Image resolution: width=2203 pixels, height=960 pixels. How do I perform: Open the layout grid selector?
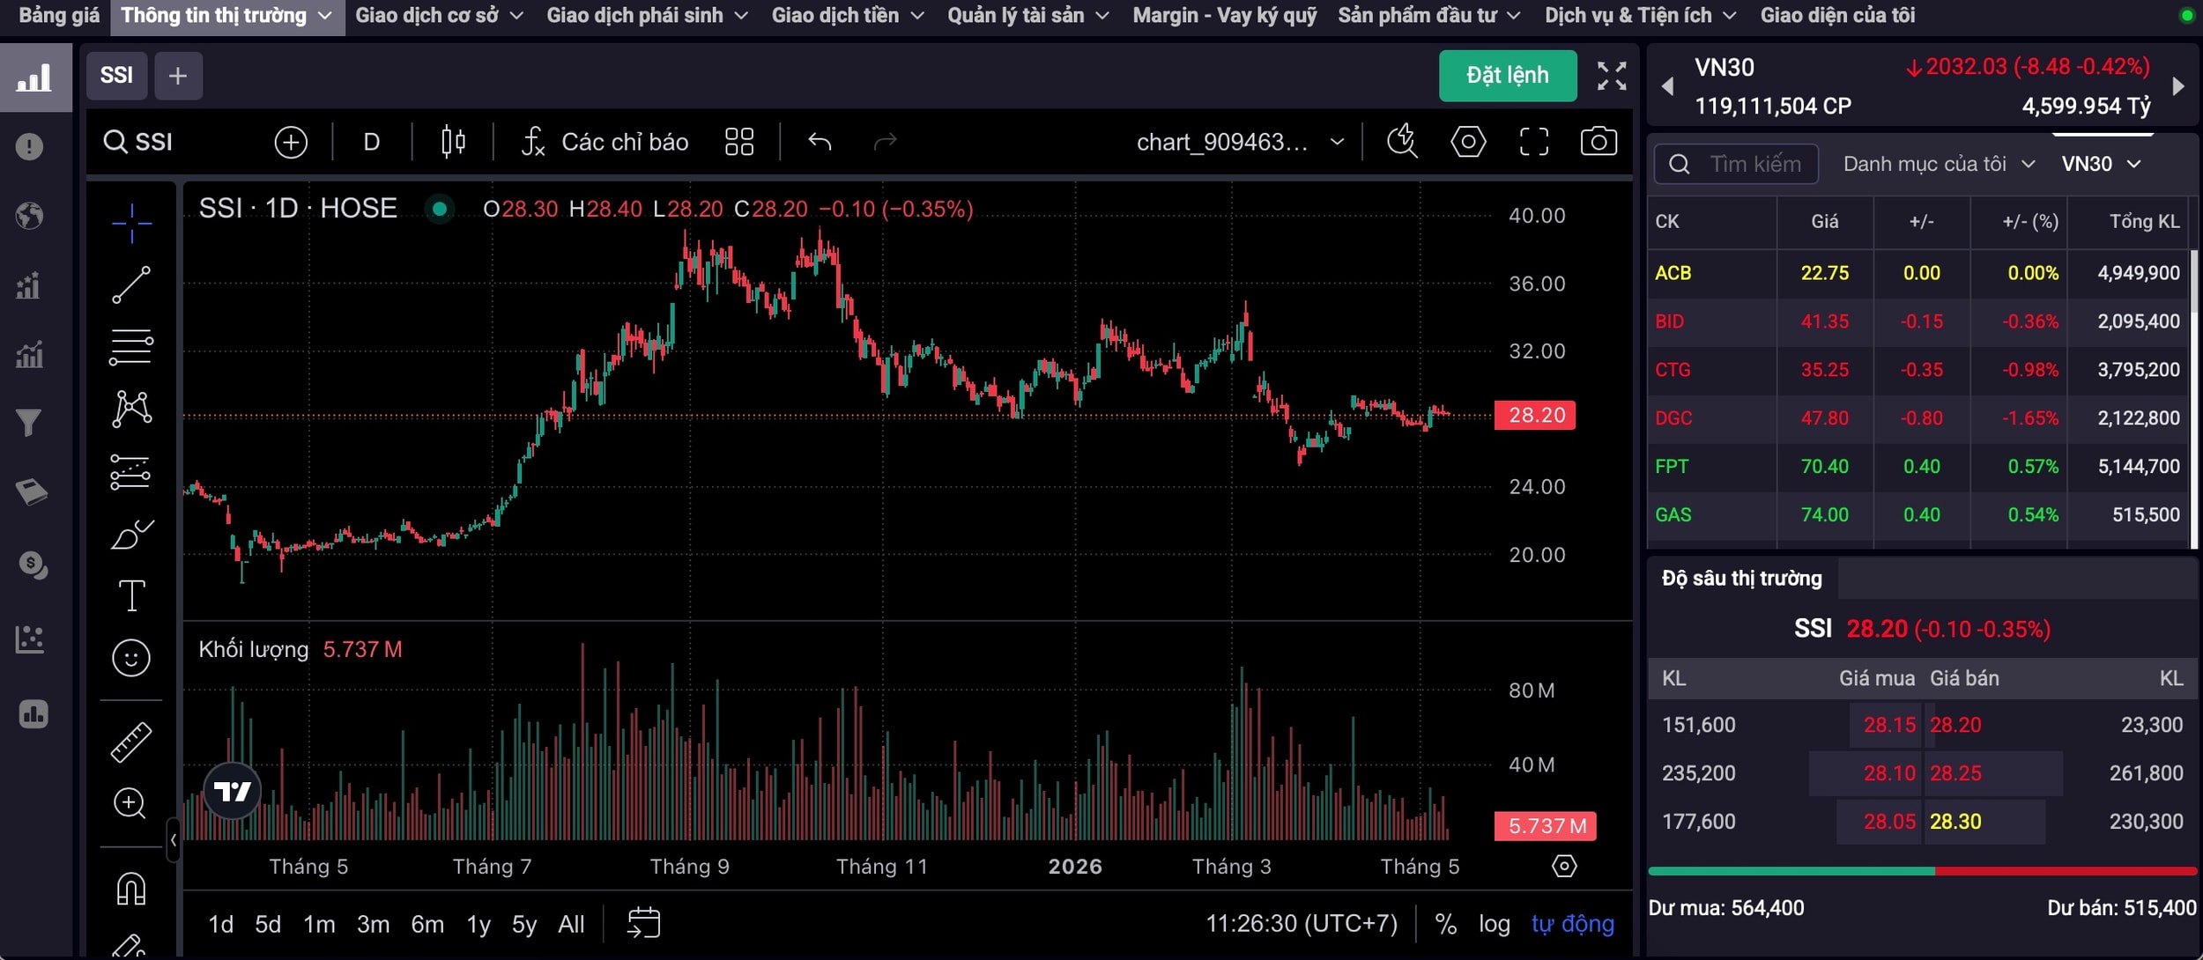(x=738, y=142)
